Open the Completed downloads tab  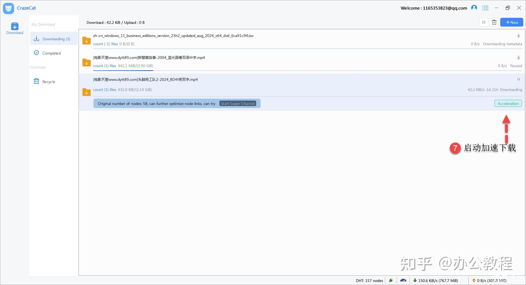click(x=51, y=53)
